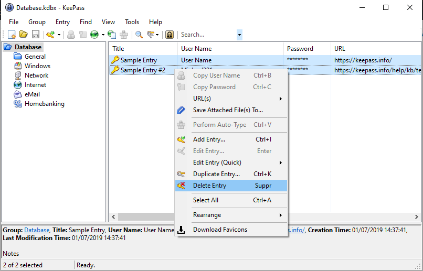The image size is (423, 271).
Task: Choose Add Entry... in context menu
Action: (231, 139)
